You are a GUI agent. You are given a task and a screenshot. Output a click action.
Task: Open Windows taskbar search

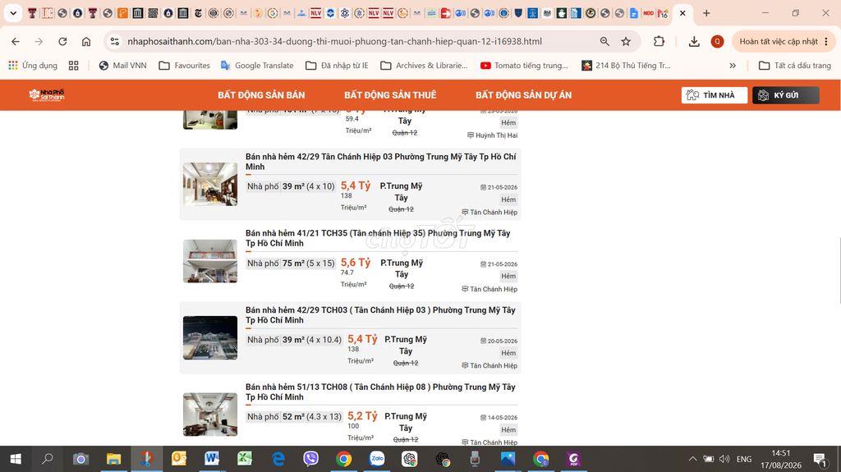coord(48,459)
